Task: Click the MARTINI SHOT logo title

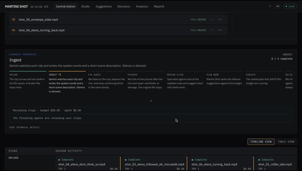Action: pyautogui.click(x=16, y=6)
